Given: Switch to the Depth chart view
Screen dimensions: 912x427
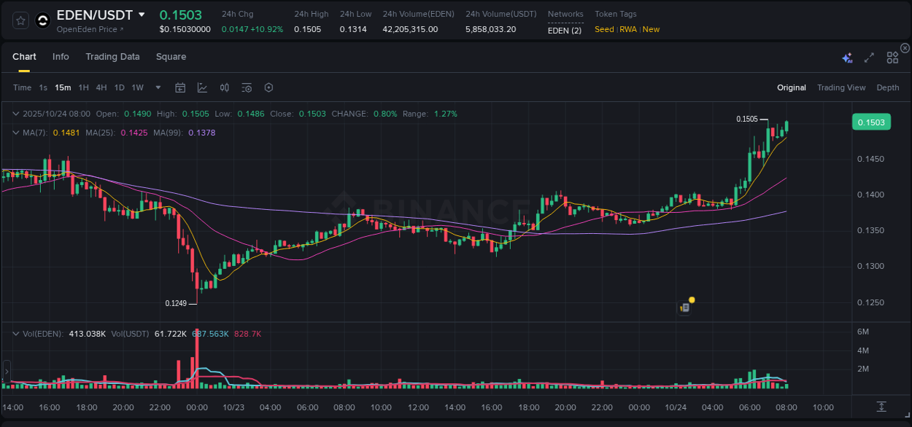Looking at the screenshot, I should (x=888, y=87).
